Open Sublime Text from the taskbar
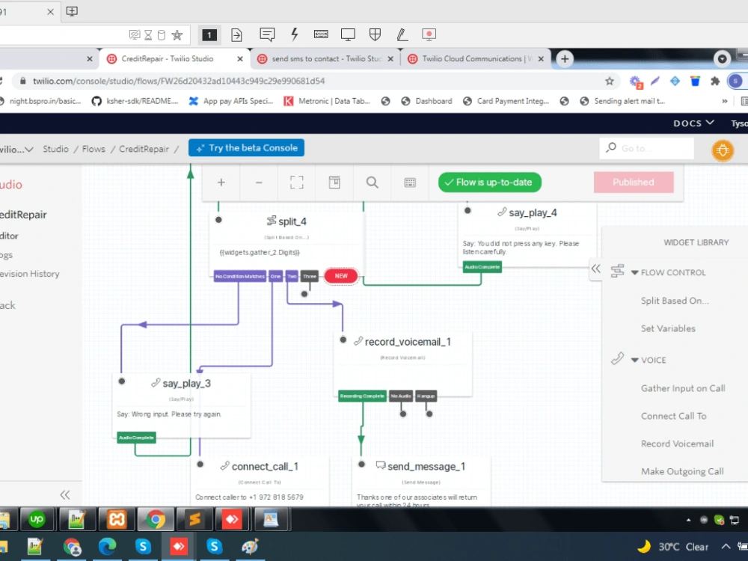This screenshot has height=561, width=748. pos(194,519)
